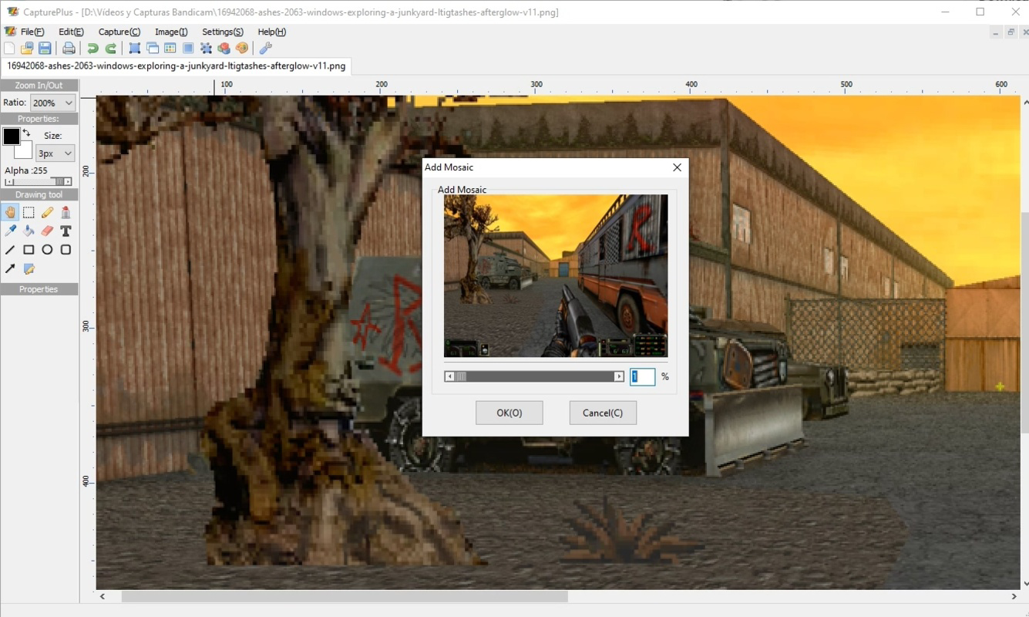Click the mosaic percent input field
Image resolution: width=1029 pixels, height=617 pixels.
coord(643,376)
